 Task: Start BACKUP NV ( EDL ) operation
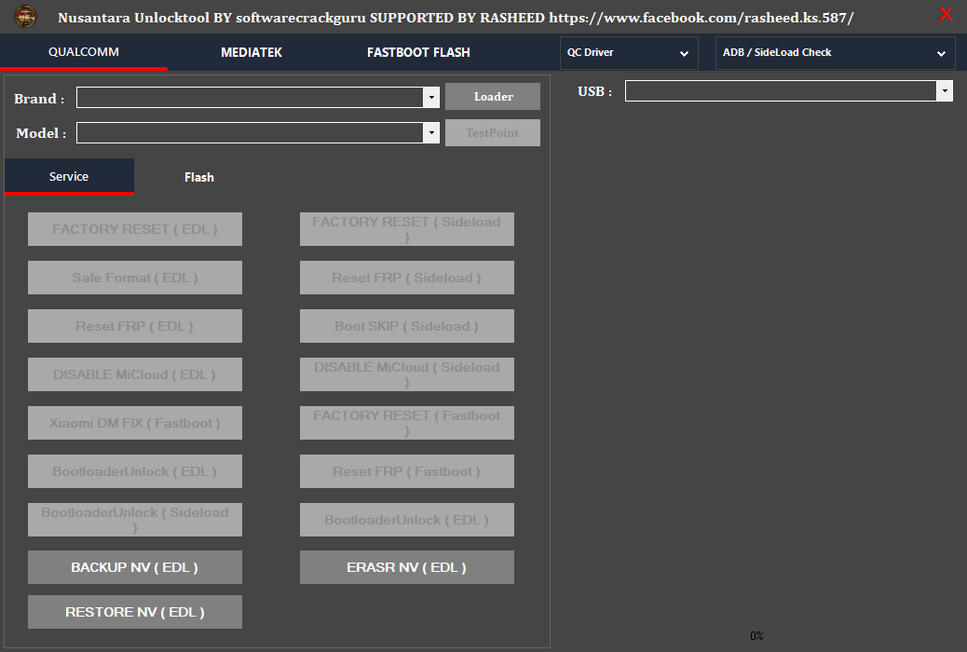point(134,566)
